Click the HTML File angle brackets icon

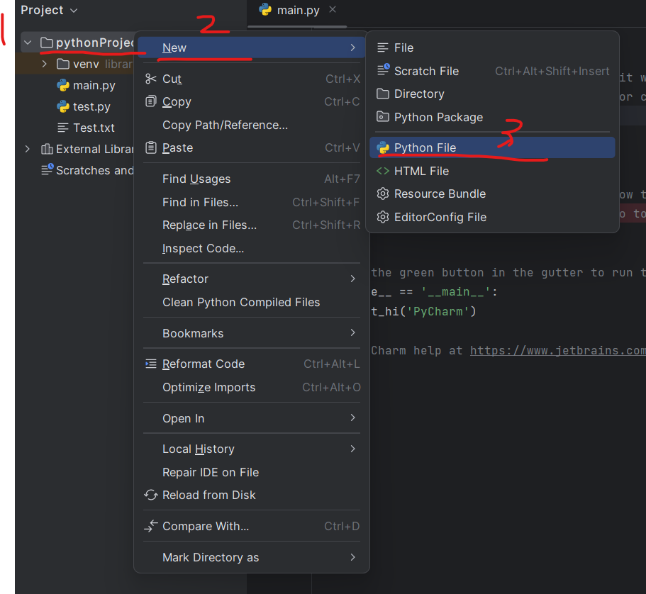[383, 171]
